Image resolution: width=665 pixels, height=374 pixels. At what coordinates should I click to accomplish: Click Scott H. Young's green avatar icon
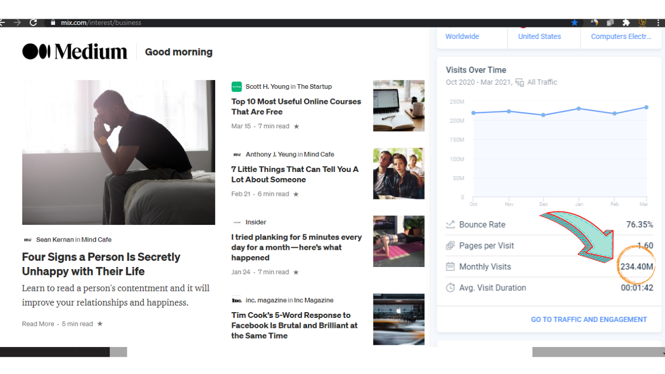click(x=236, y=87)
